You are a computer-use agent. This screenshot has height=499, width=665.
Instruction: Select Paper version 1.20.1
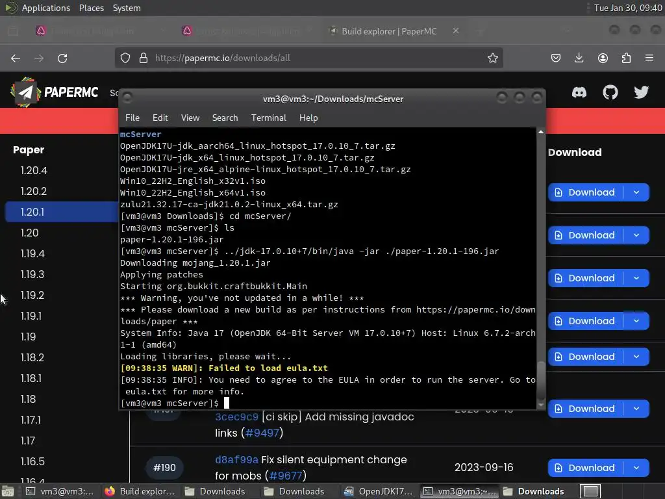coord(61,212)
